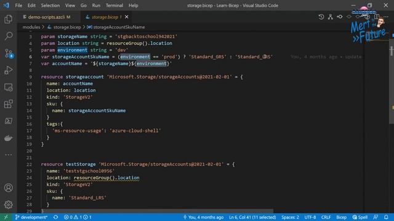Viewport: 394px width, 221px height.
Task: Click the open changes icon in editor toolbar
Action: pyautogui.click(x=340, y=17)
